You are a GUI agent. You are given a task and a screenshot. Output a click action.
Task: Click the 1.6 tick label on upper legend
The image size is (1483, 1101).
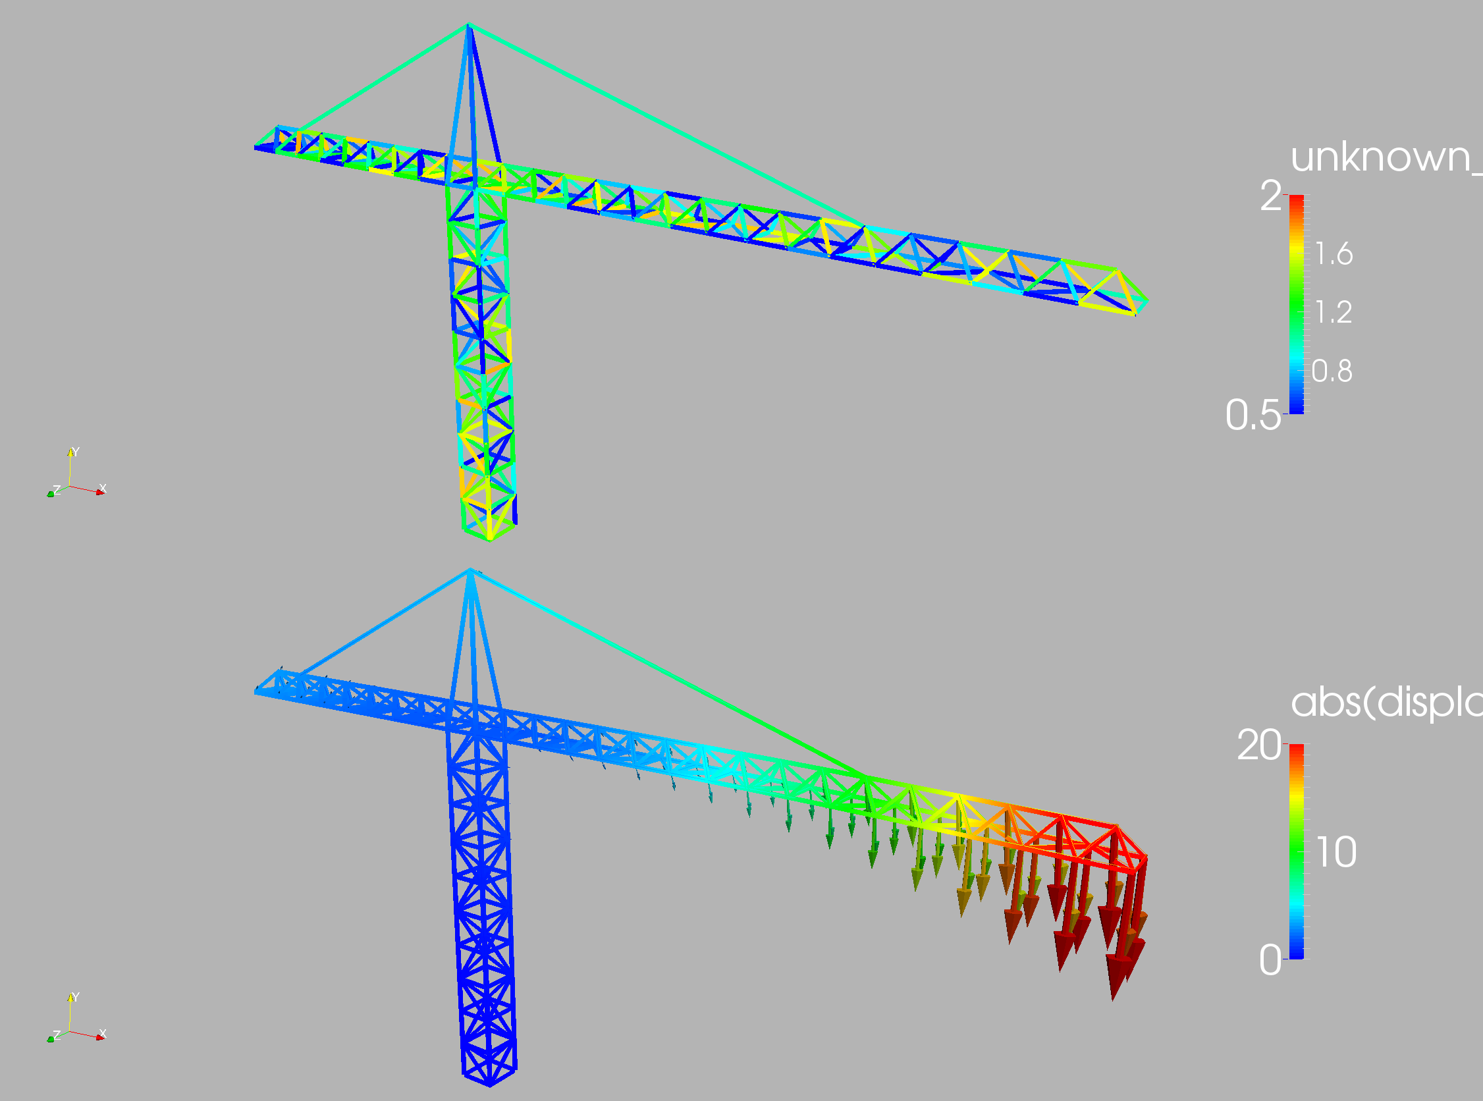coord(1334,255)
